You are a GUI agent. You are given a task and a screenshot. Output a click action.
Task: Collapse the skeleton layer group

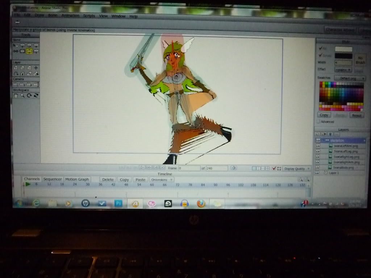[323, 141]
